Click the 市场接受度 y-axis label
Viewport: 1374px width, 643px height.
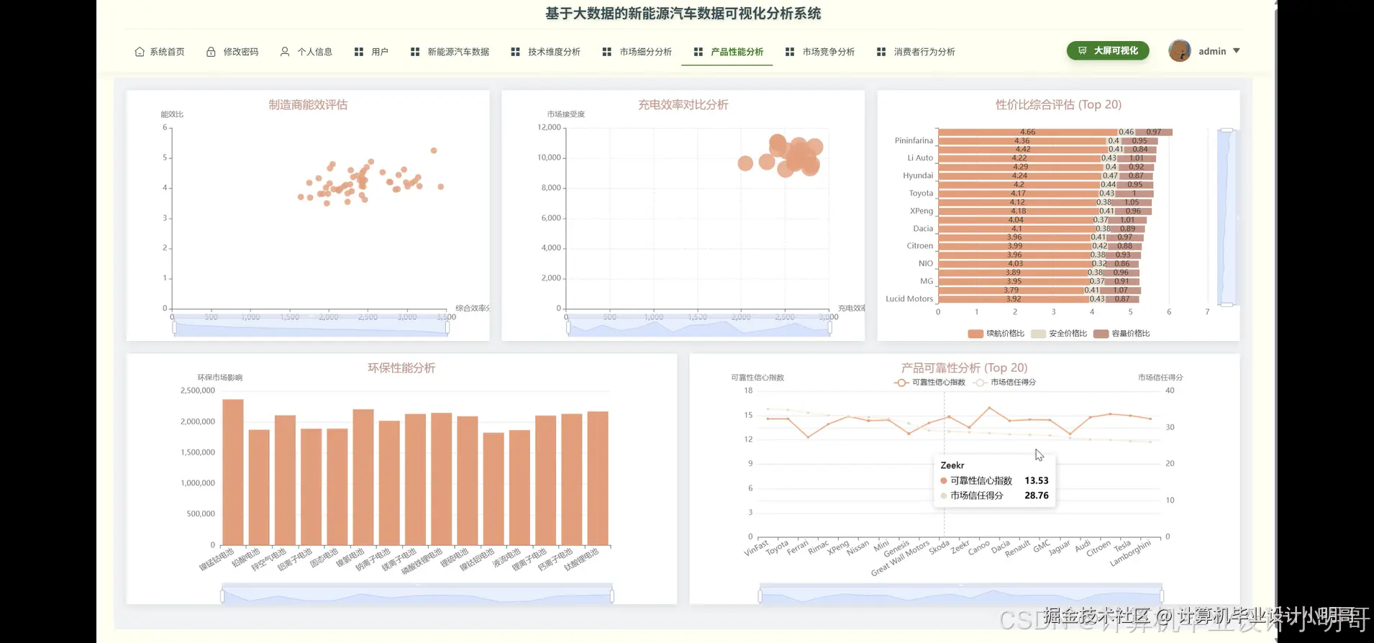pyautogui.click(x=566, y=114)
